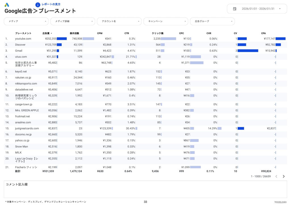Click the 14.29% CVR value
Viewport: 291px width, 206px height.
213,128
